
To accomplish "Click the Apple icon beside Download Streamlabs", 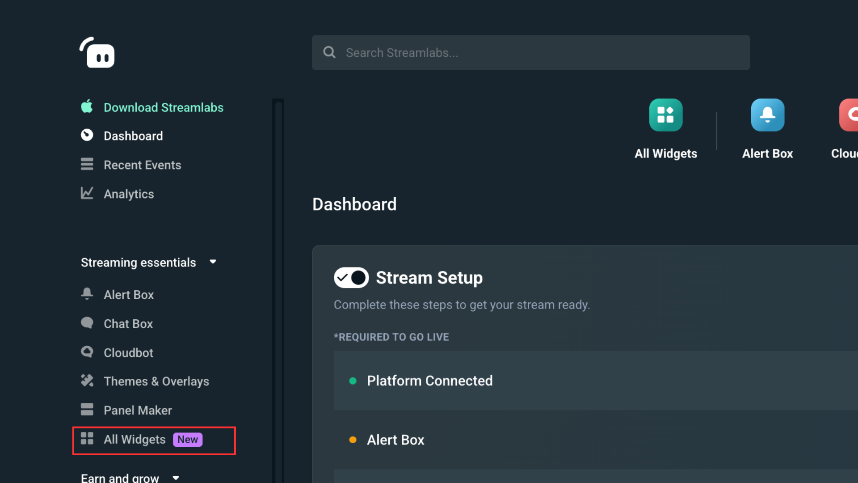I will click(87, 106).
